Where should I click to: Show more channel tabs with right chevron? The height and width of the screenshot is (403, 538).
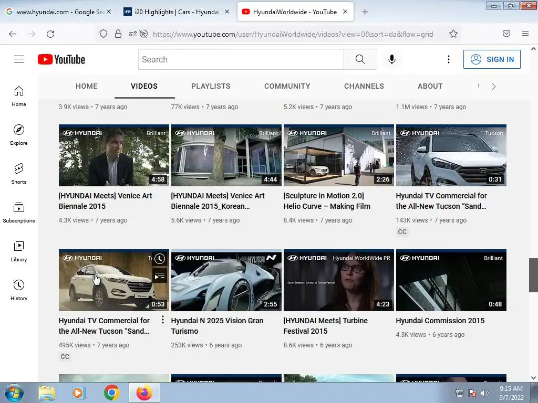(x=494, y=87)
